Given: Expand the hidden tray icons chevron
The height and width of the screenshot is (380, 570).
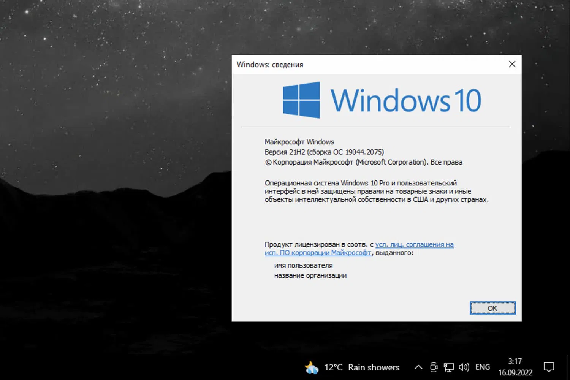Looking at the screenshot, I should [418, 367].
